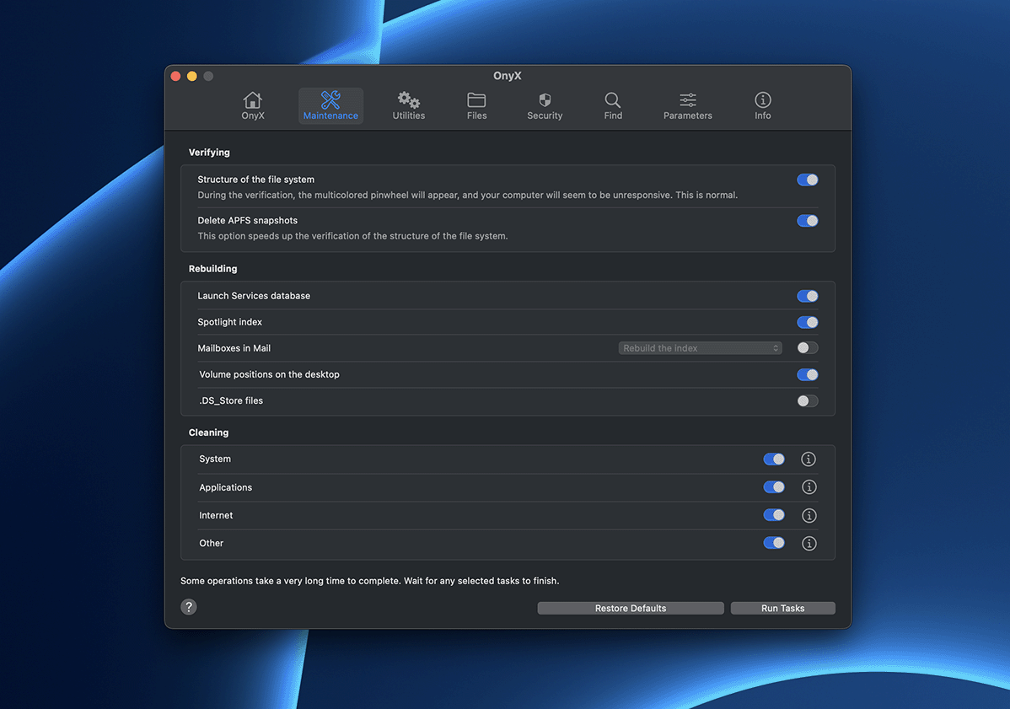Turn on the .DS_Store files toggle
Image resolution: width=1010 pixels, height=709 pixels.
tap(807, 401)
